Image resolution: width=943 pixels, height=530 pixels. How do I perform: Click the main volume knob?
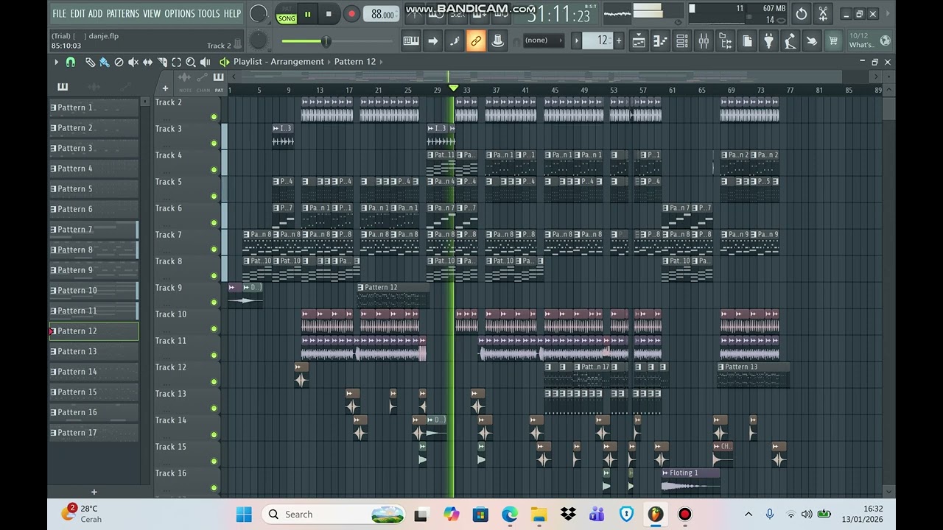[259, 13]
